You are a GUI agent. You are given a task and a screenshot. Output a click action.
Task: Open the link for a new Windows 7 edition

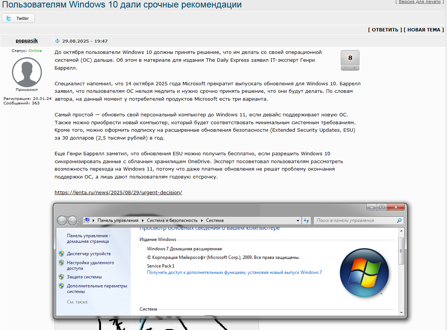click(234, 272)
